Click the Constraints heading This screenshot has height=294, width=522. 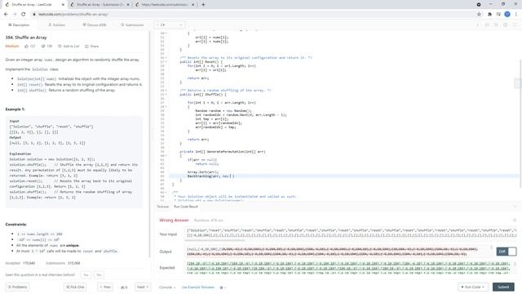(16, 225)
